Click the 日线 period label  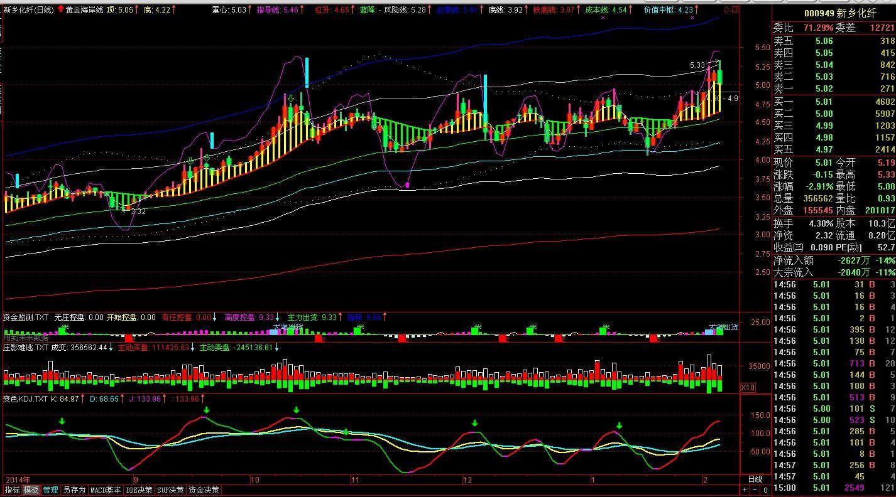[755, 479]
